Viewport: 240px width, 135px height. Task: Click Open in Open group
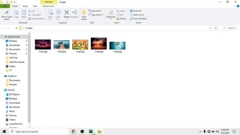pyautogui.click(x=121, y=11)
